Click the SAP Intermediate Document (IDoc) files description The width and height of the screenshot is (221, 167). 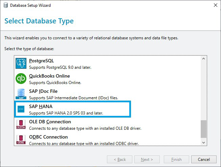tap(73, 98)
